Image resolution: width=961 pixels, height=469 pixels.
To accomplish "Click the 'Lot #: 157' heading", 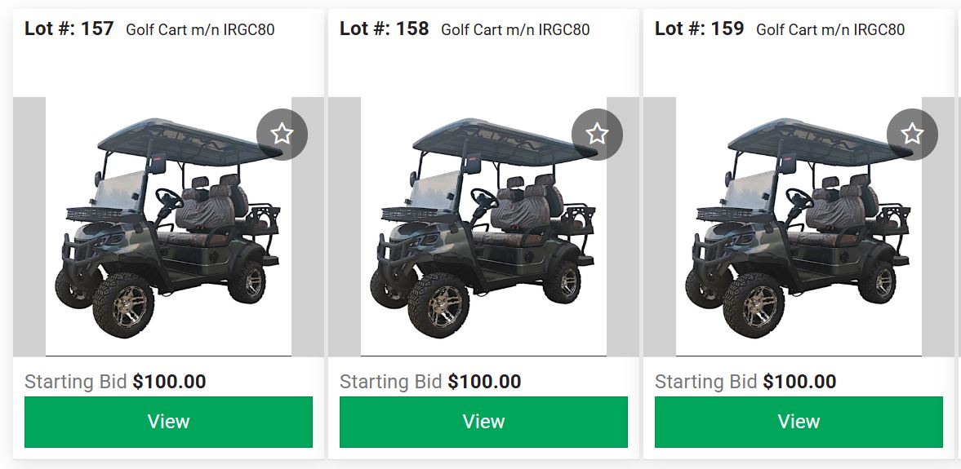I will click(69, 29).
